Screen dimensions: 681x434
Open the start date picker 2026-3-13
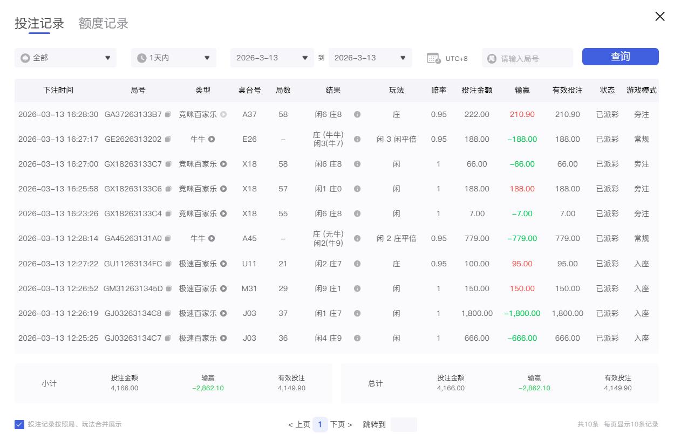[272, 58]
